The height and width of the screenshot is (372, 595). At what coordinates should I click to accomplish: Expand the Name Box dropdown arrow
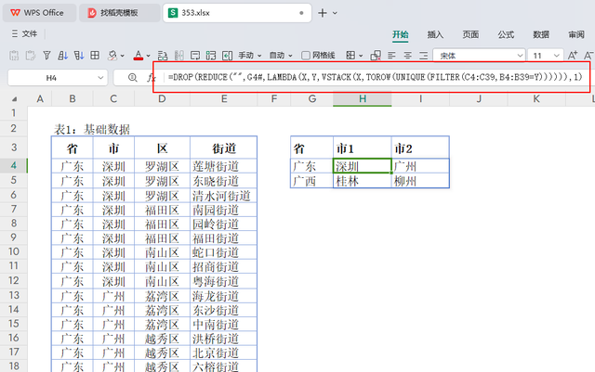[100, 78]
